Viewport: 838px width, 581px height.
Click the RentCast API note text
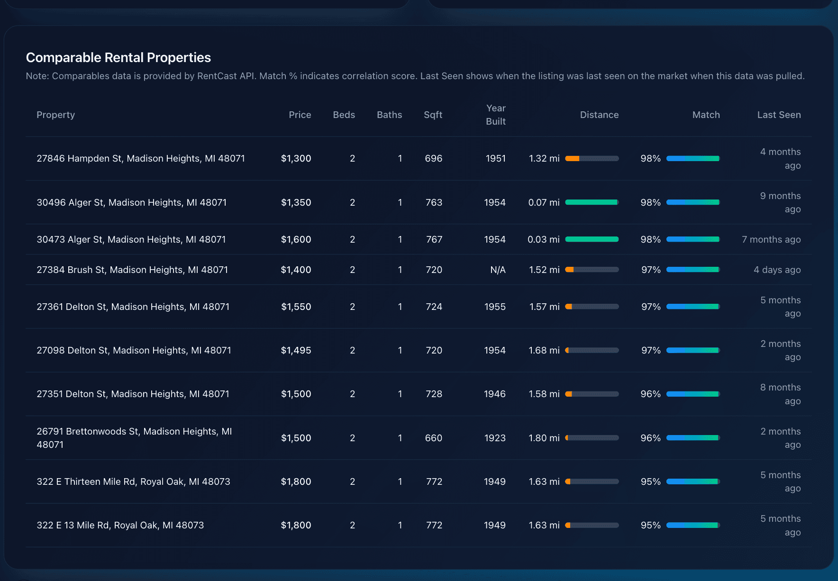pos(415,76)
